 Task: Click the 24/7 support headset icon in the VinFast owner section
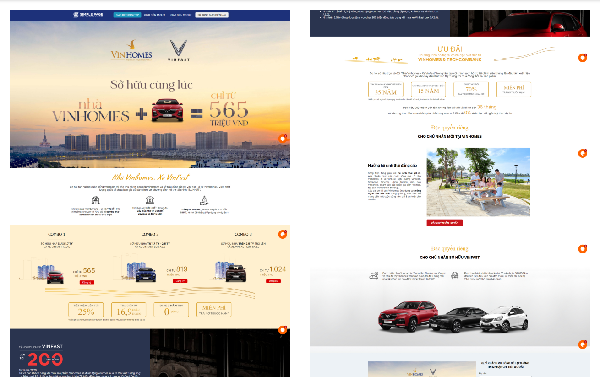(x=455, y=276)
